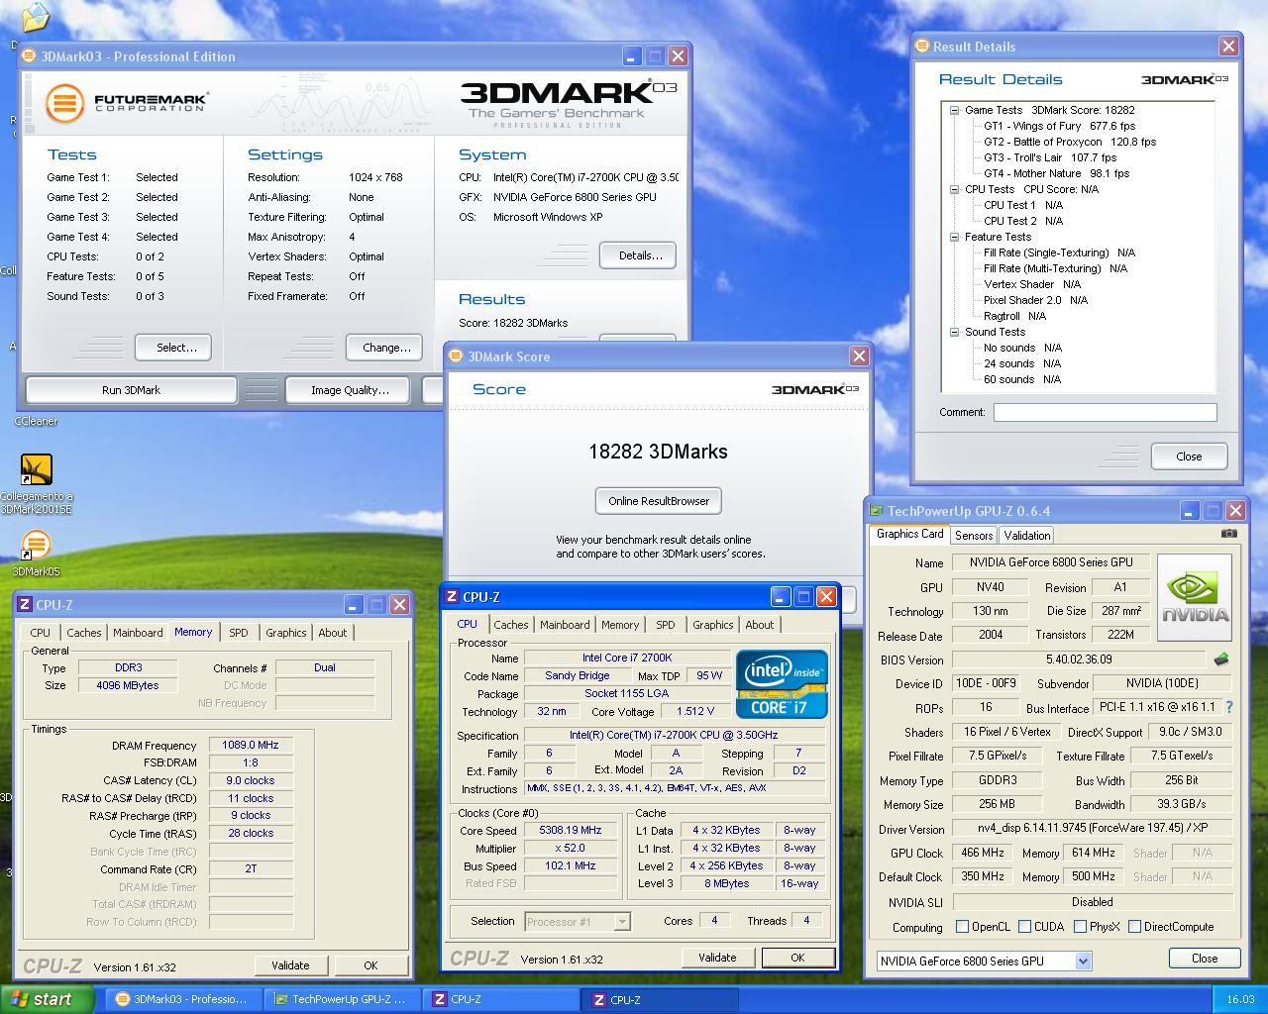Click the taskbar clock showing 16.03
Image resolution: width=1268 pixels, height=1014 pixels.
click(x=1240, y=999)
